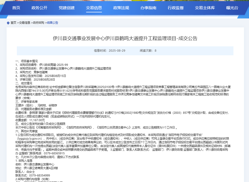Screen dimensions: 249x182
Task: Open the 政策法规 menu item
Action: point(121,8)
